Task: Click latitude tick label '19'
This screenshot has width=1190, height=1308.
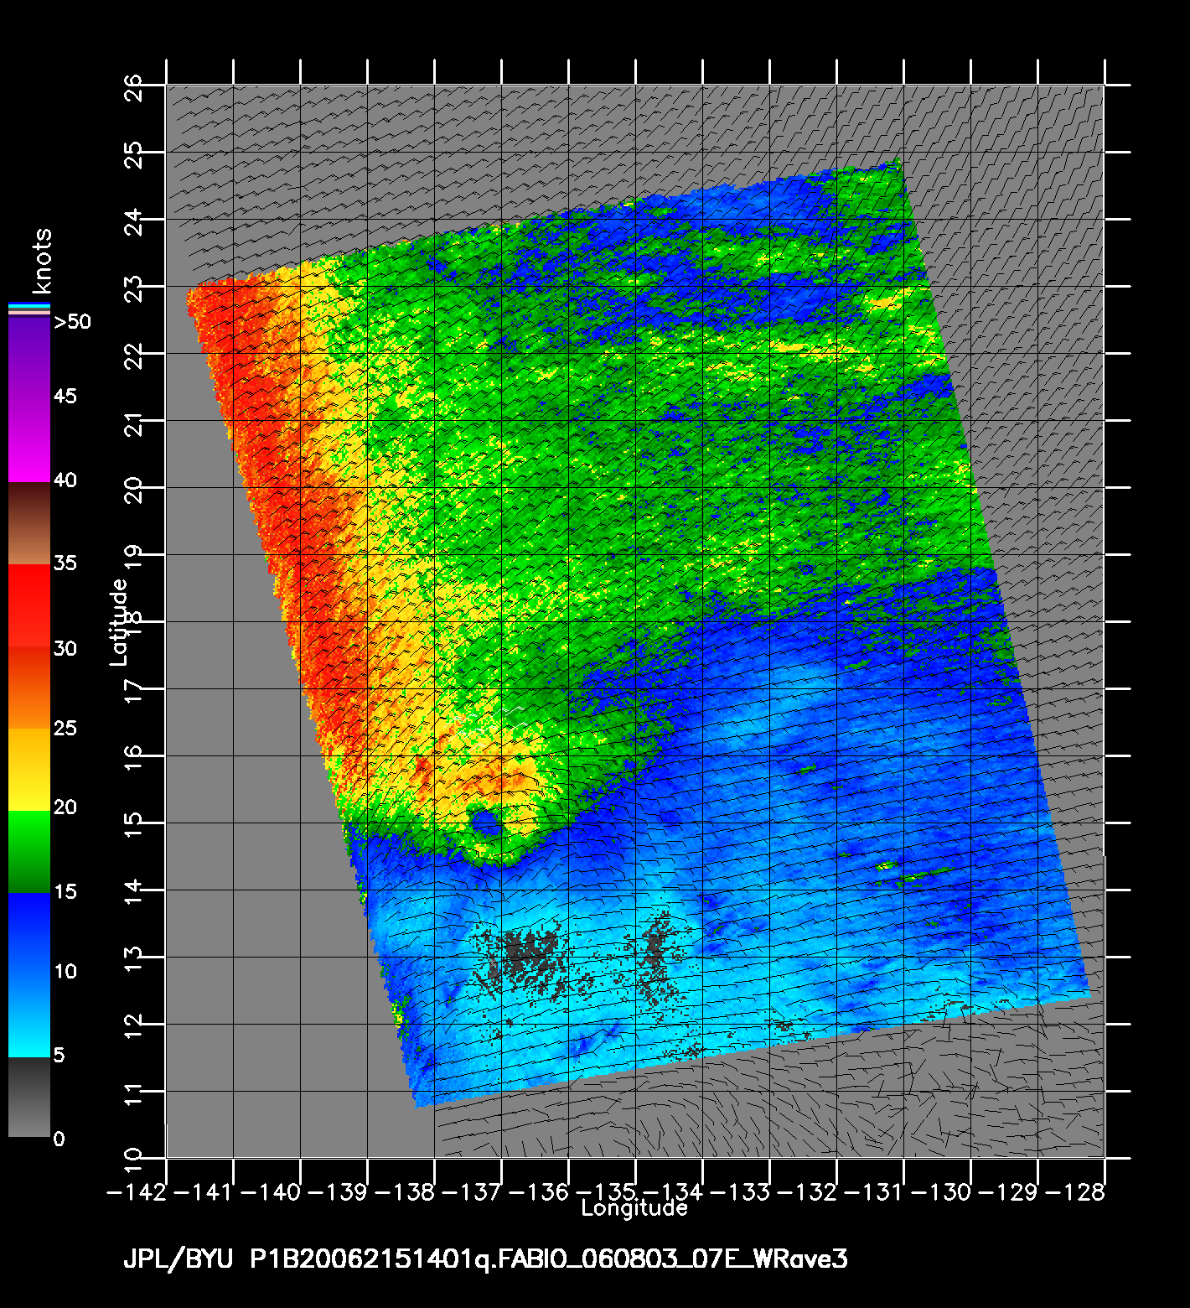Action: coord(133,556)
